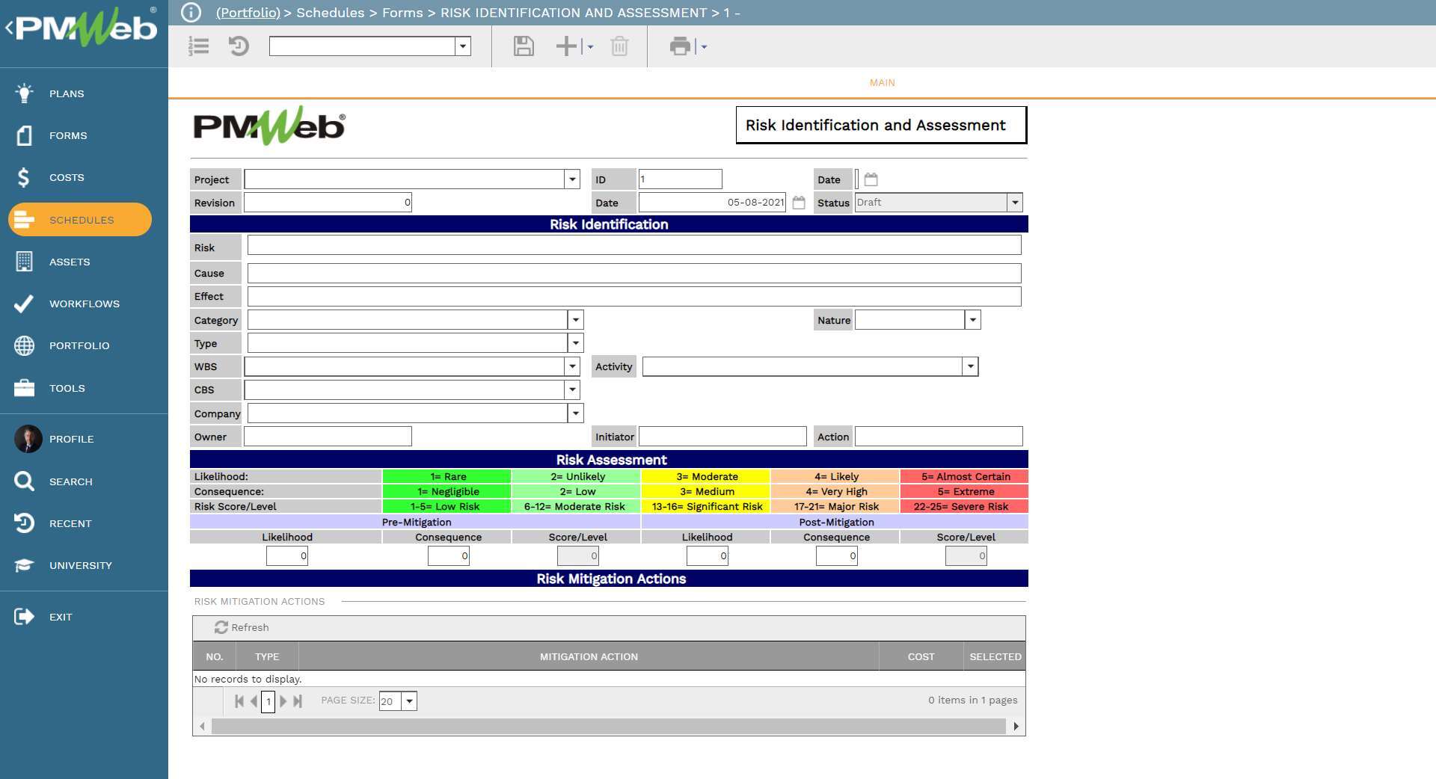This screenshot has height=779, width=1436.
Task: Click the History revert icon in toolbar
Action: tap(239, 46)
